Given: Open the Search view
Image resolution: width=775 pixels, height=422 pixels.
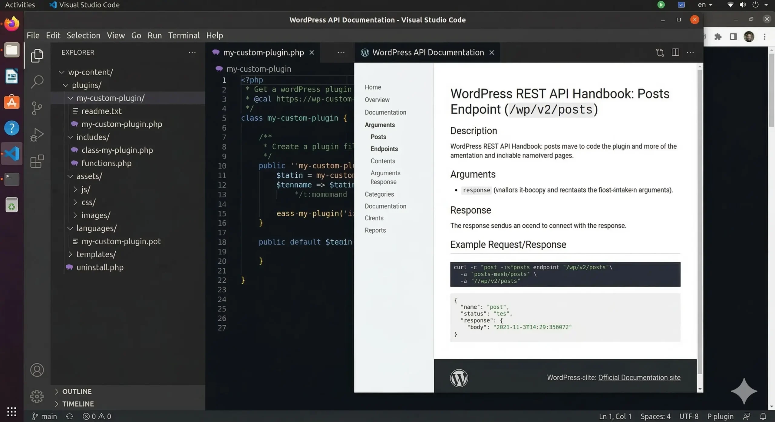Looking at the screenshot, I should pos(37,81).
